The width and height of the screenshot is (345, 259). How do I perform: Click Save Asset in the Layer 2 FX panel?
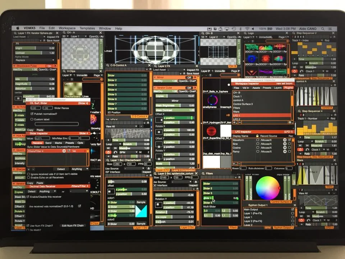coord(193,73)
